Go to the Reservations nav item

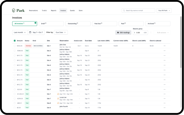click(33, 11)
